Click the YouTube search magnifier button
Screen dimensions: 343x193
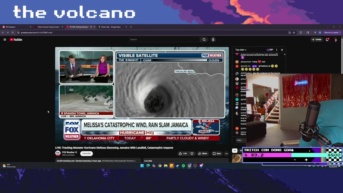click(204, 39)
